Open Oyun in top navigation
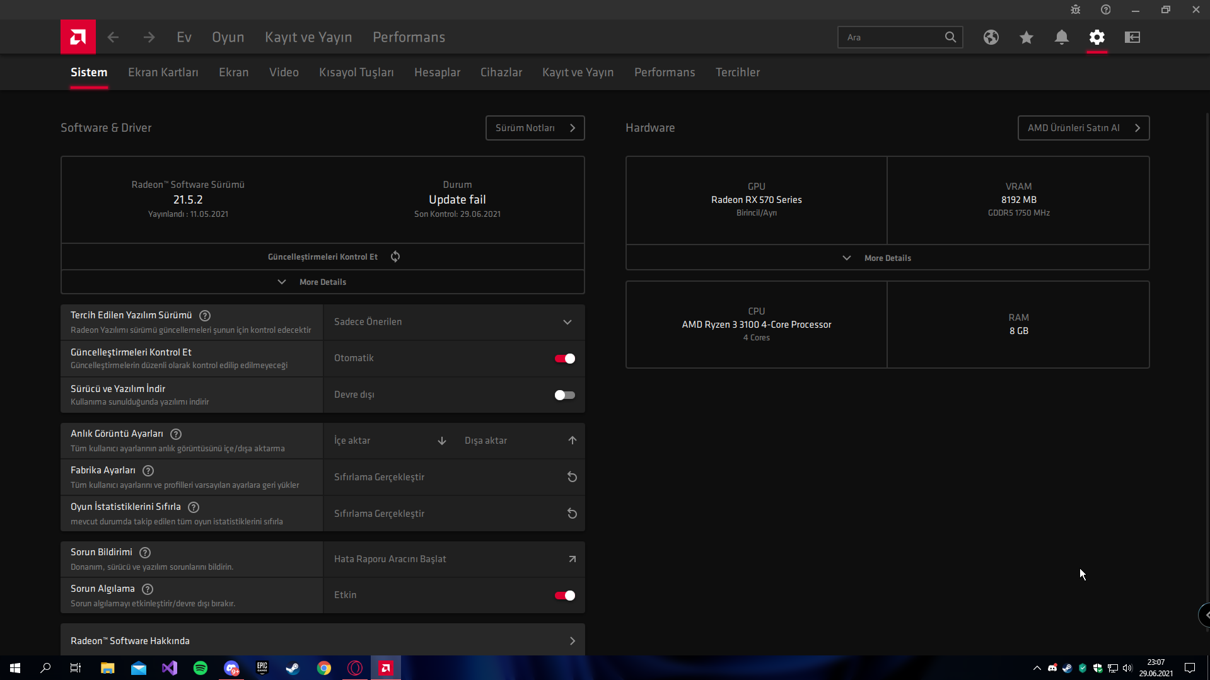The width and height of the screenshot is (1210, 680). pyautogui.click(x=228, y=37)
